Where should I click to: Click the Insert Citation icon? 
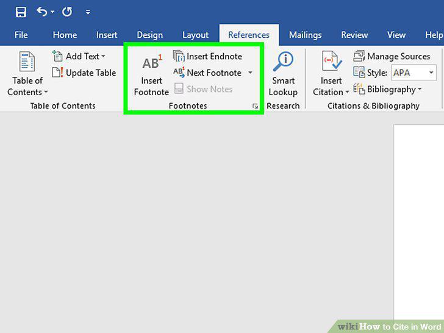coord(332,61)
